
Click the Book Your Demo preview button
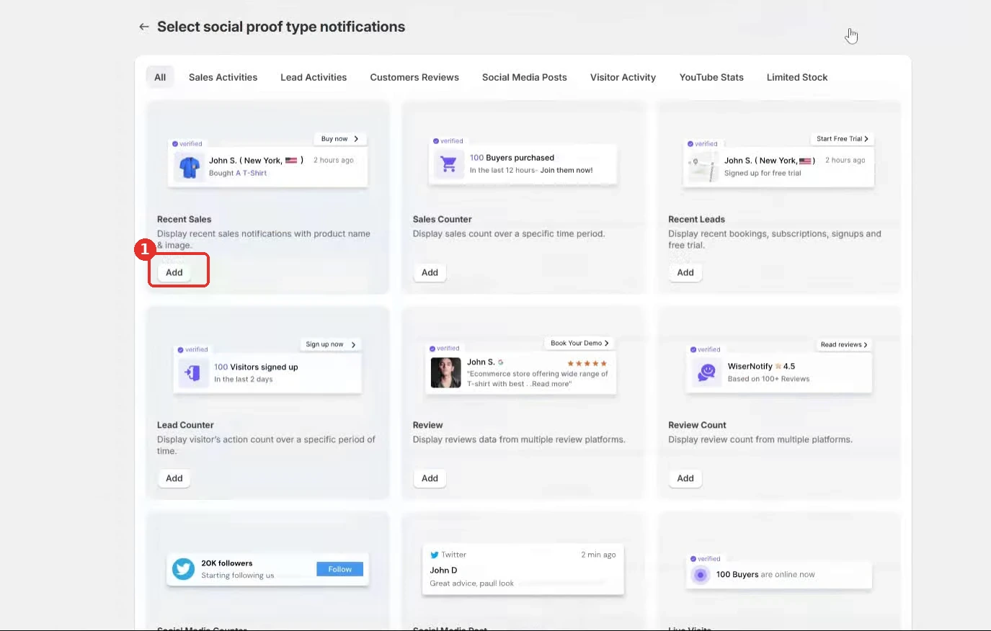click(579, 343)
